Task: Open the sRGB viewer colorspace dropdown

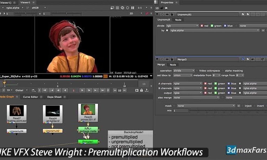Action: (37, 8)
